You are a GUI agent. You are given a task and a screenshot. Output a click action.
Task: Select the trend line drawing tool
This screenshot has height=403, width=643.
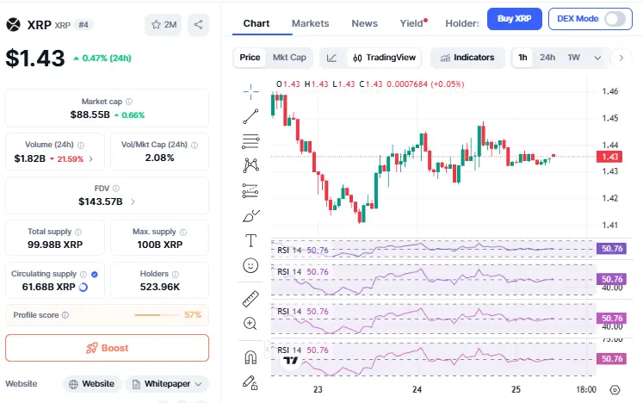(250, 115)
